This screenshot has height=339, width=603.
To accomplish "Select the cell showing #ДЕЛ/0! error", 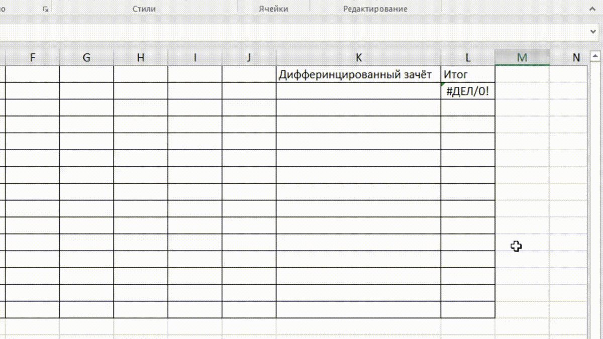I will coord(468,91).
